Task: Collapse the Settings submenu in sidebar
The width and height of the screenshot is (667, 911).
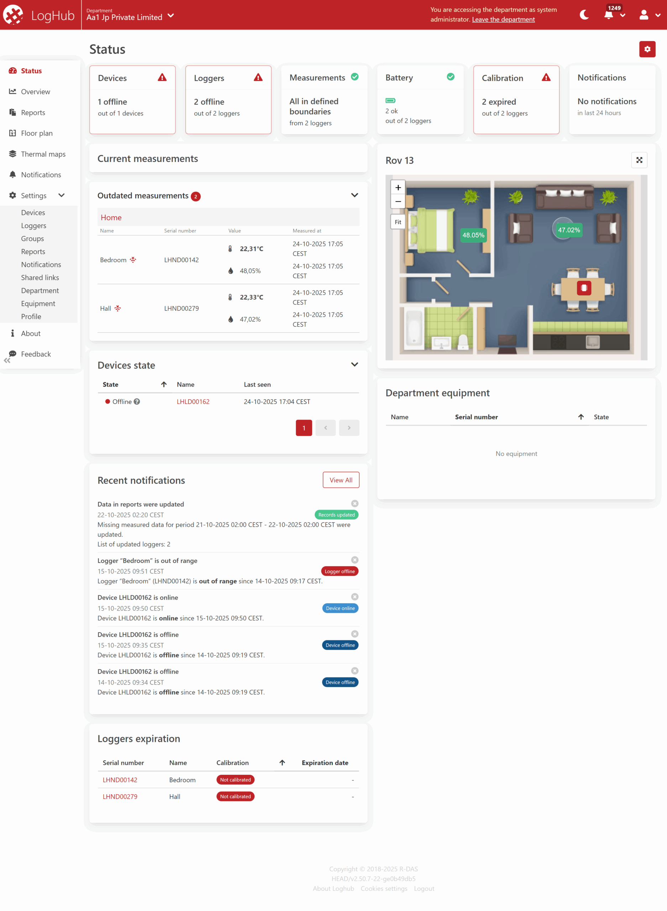Action: 61,195
